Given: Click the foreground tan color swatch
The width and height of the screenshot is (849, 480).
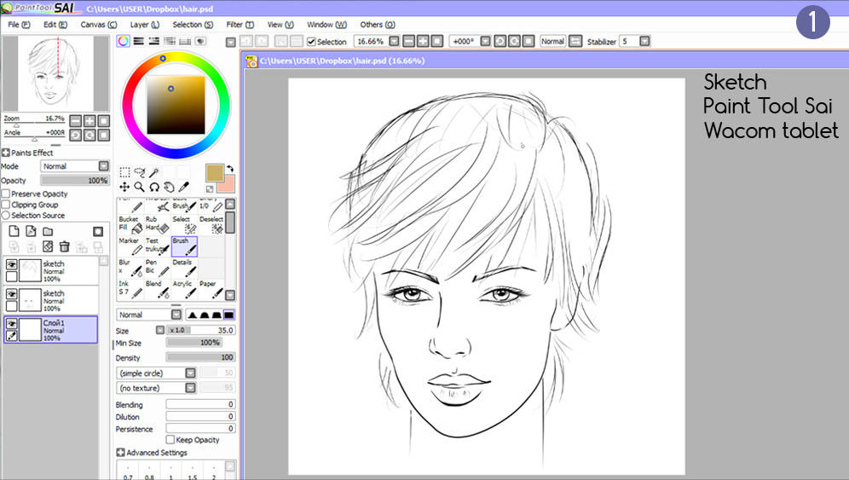Looking at the screenshot, I should click(215, 173).
